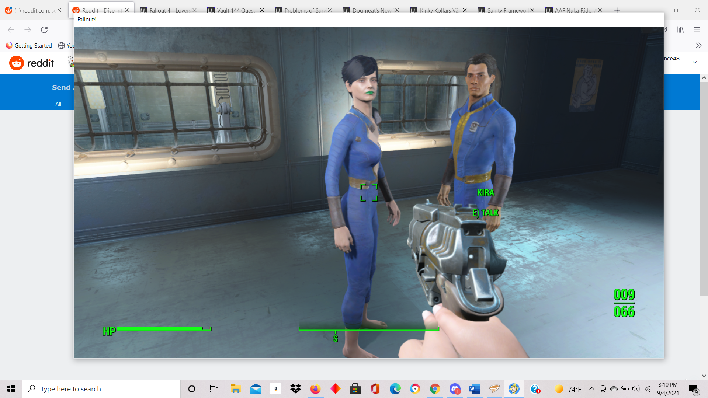Switch to the Fallout 4 Vault Boy taskbar icon
Viewport: 708px width, 398px height.
click(514, 389)
